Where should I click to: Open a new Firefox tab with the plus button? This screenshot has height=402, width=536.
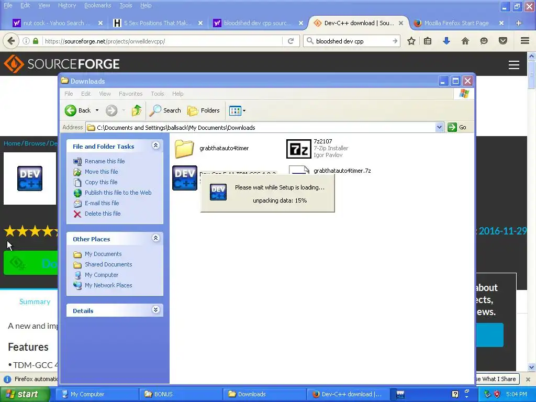(519, 23)
